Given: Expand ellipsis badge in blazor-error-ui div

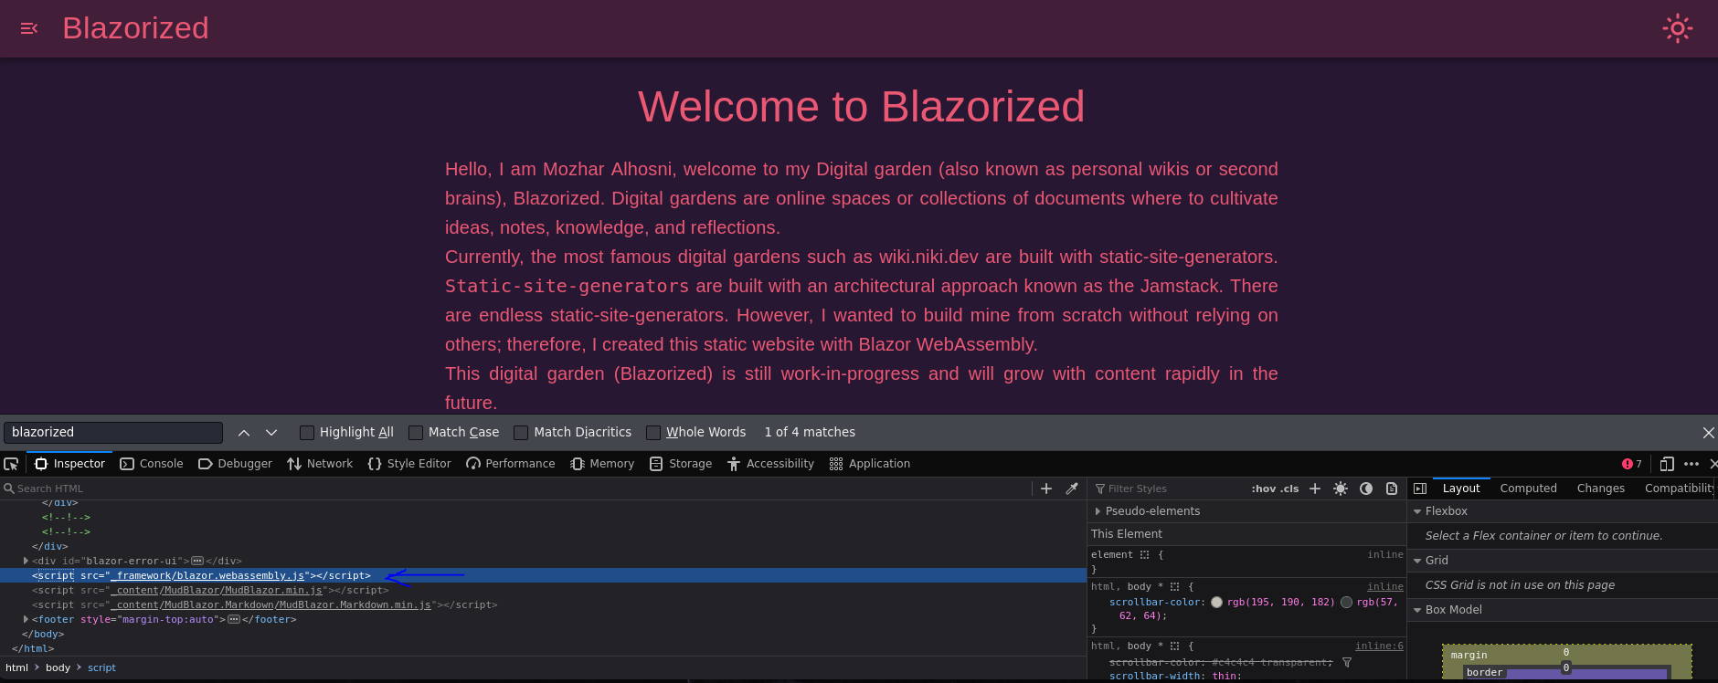Looking at the screenshot, I should 197,561.
